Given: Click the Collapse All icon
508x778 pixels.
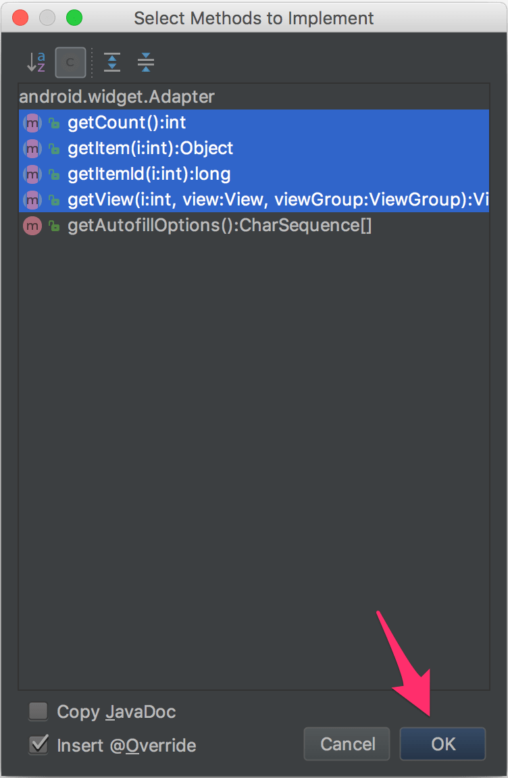Looking at the screenshot, I should [x=145, y=62].
